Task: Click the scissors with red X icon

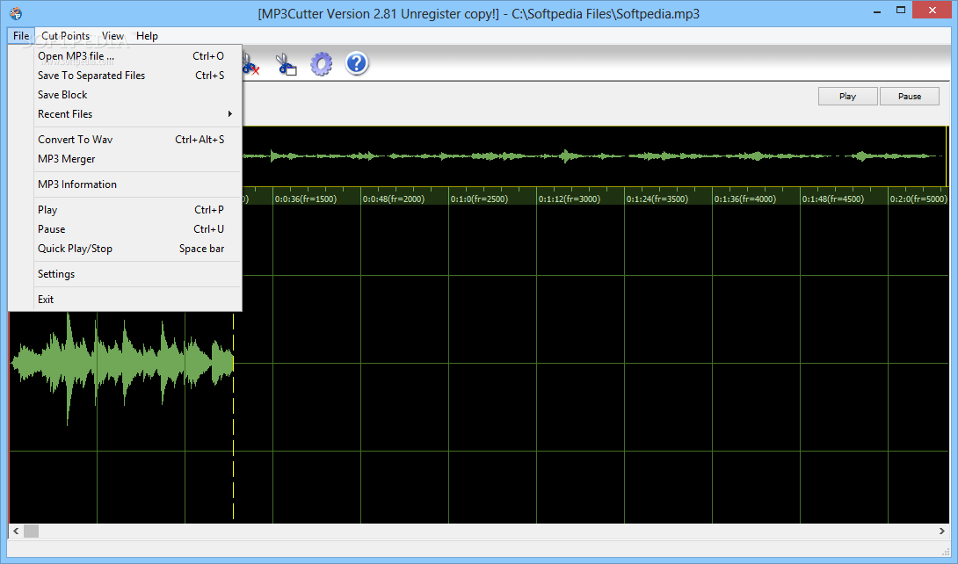Action: [251, 64]
